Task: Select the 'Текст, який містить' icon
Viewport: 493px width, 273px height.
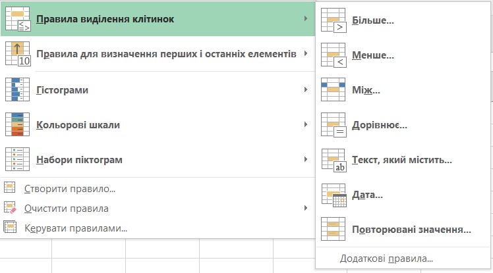Action: 333,160
